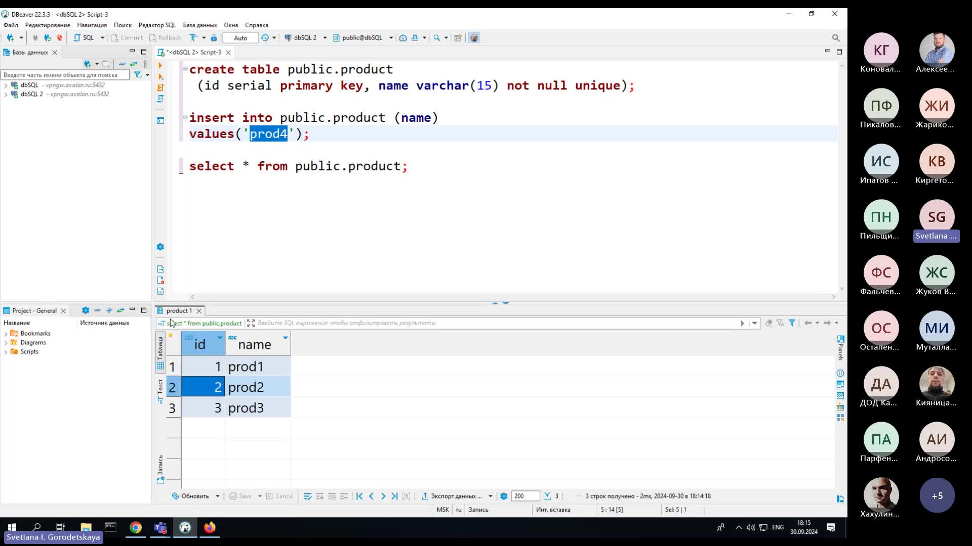Click the collapse all icon in navigator
Image resolution: width=972 pixels, height=546 pixels.
pyautogui.click(x=122, y=64)
